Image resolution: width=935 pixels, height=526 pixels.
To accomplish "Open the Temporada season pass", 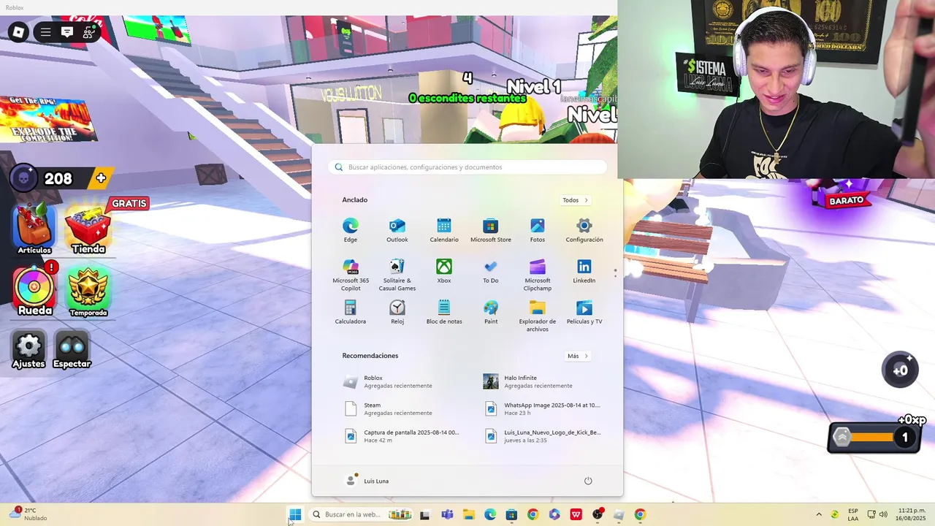I will tap(88, 292).
